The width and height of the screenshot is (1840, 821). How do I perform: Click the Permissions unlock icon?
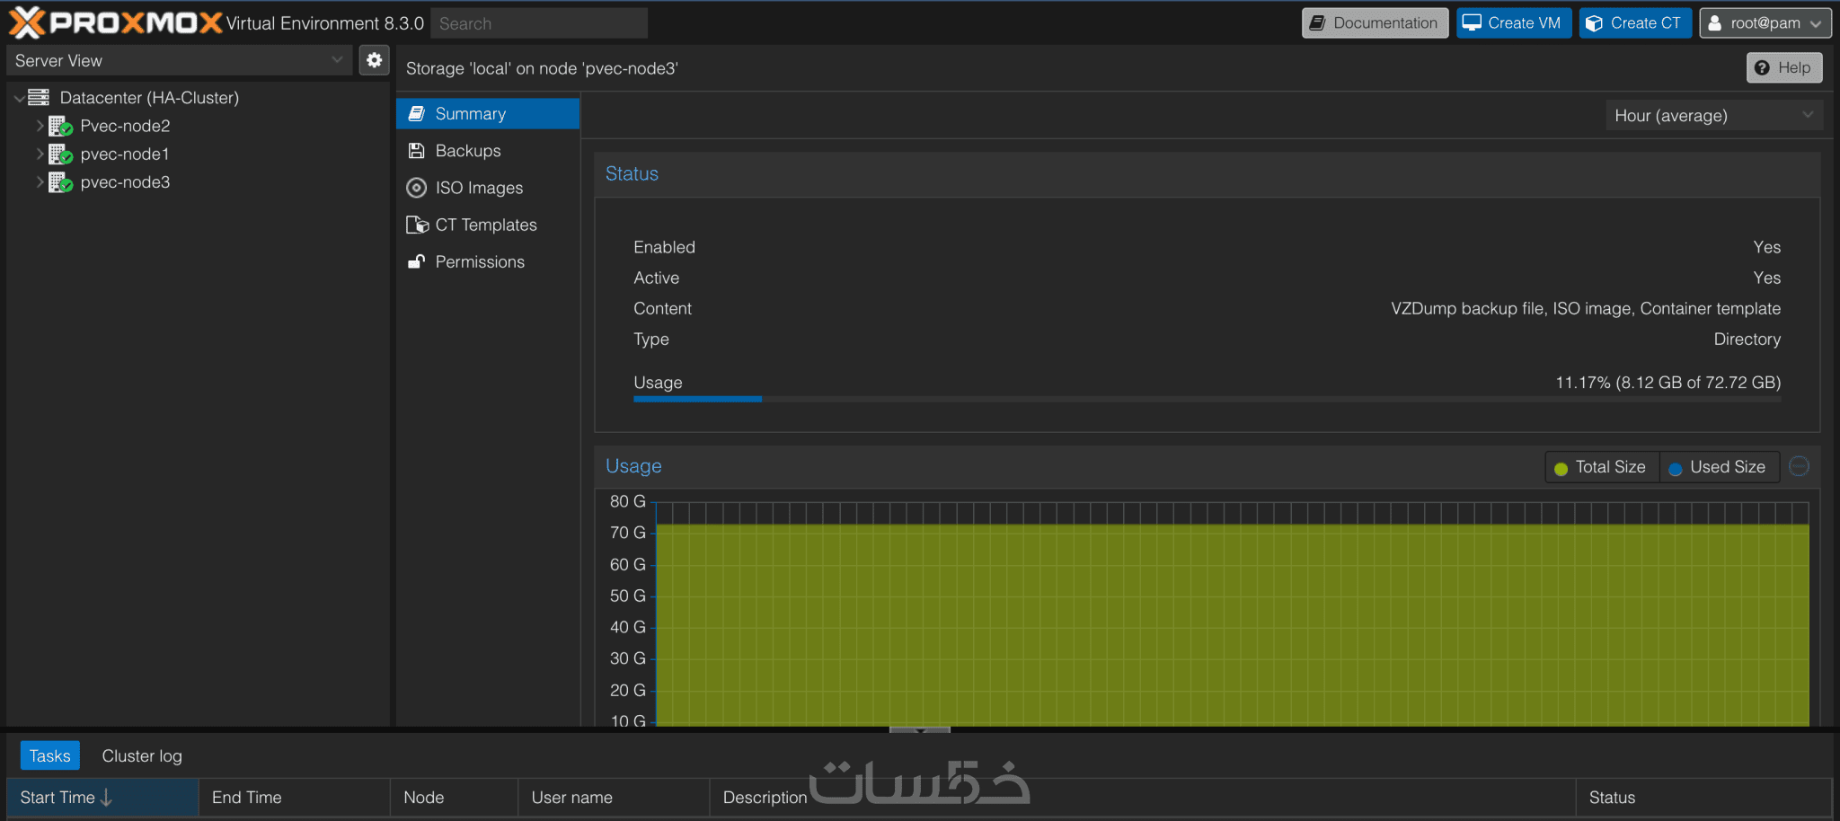point(416,261)
